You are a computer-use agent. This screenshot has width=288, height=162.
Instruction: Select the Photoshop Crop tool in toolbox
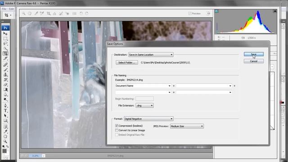pos(5,54)
